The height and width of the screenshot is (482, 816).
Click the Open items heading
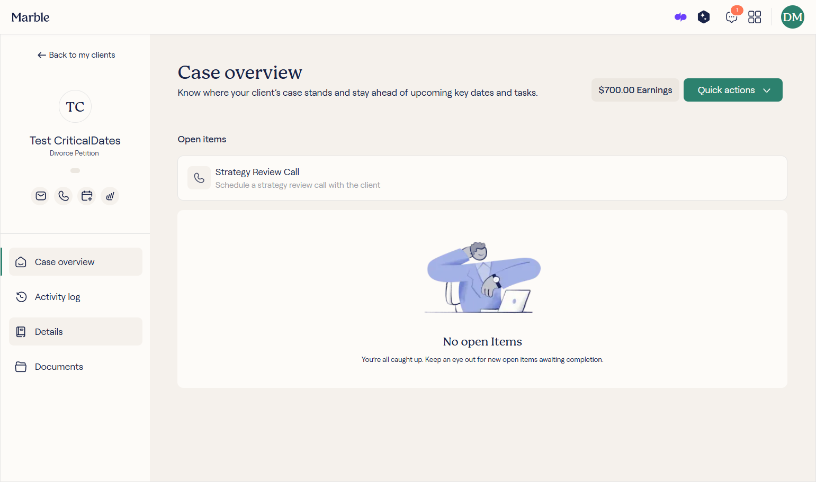[202, 139]
